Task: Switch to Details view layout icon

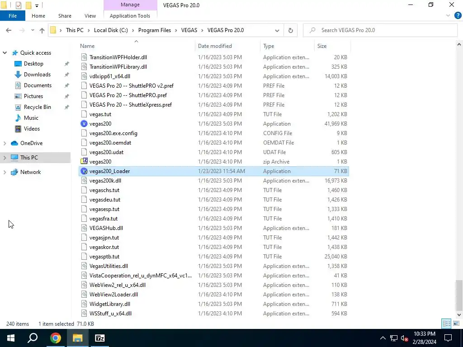Action: coord(446,324)
